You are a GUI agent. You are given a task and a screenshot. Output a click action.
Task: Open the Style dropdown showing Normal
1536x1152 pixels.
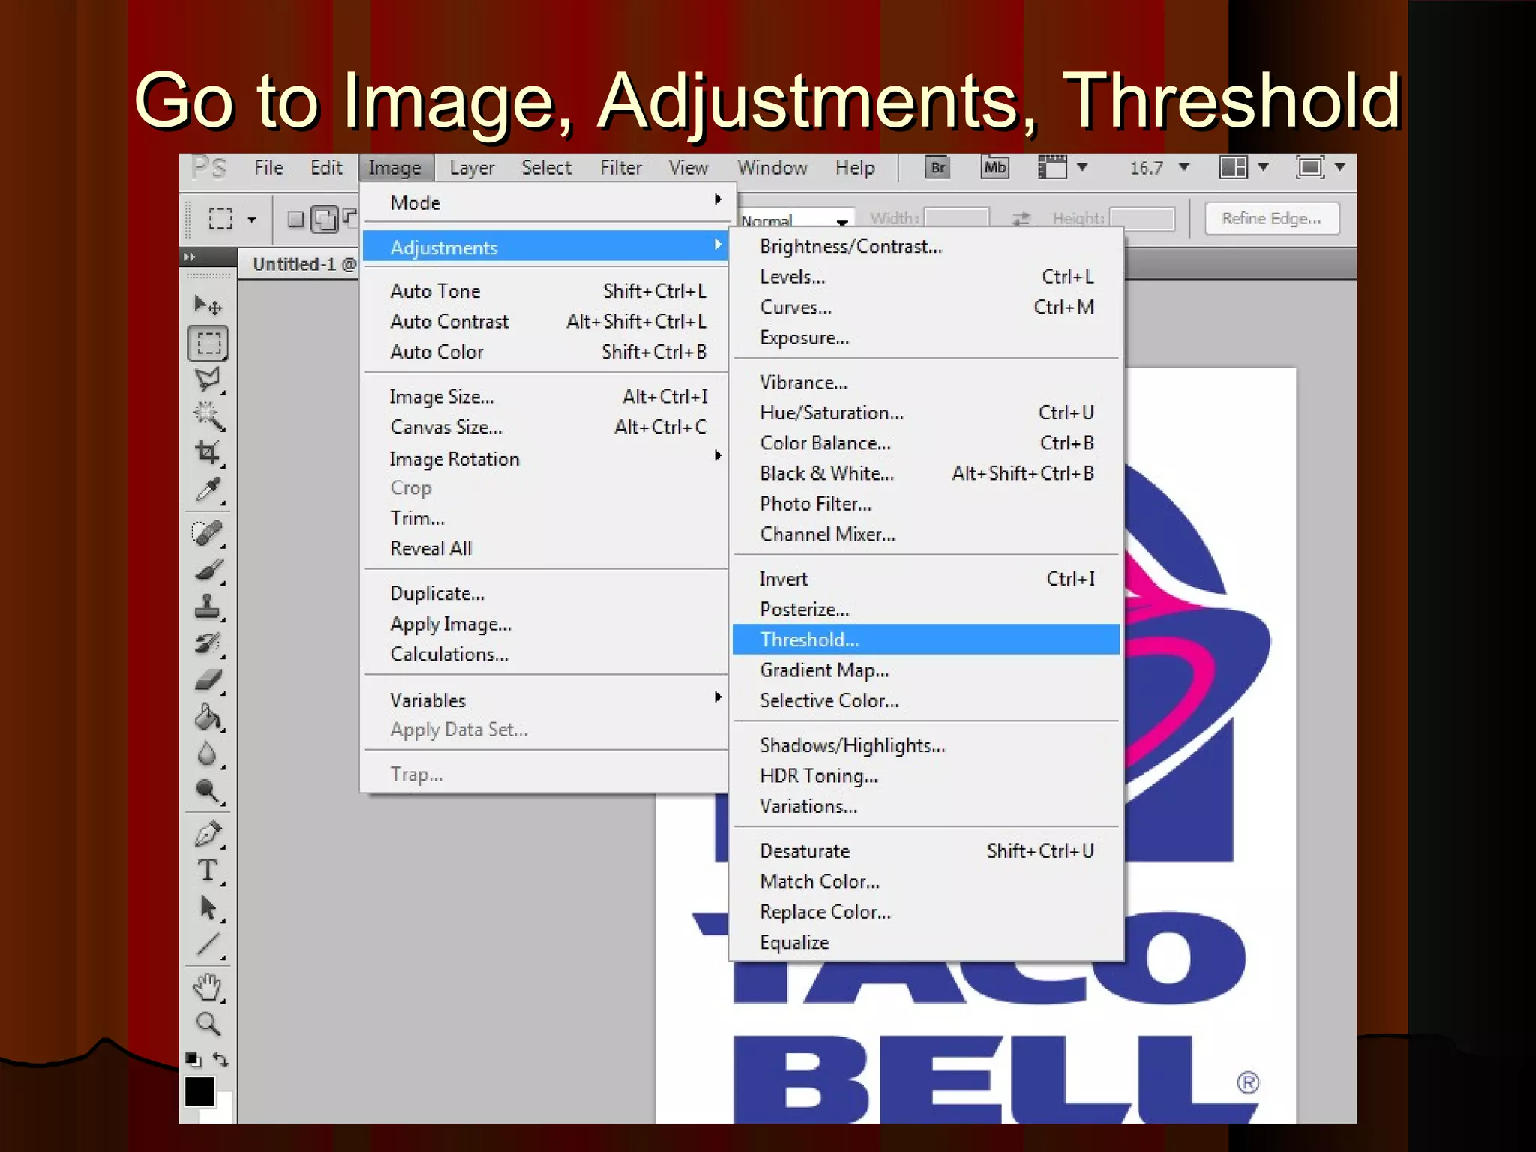click(x=795, y=220)
